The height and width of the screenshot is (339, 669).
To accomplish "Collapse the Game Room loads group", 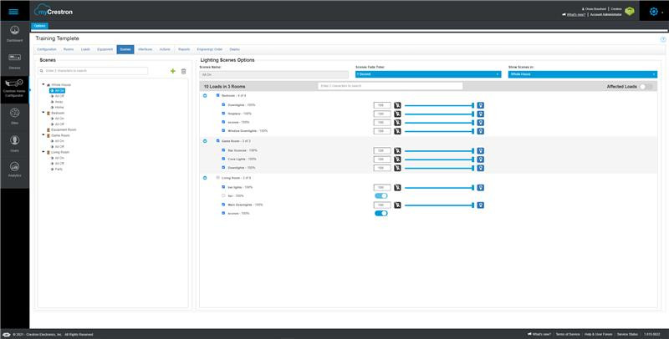I will [x=205, y=141].
